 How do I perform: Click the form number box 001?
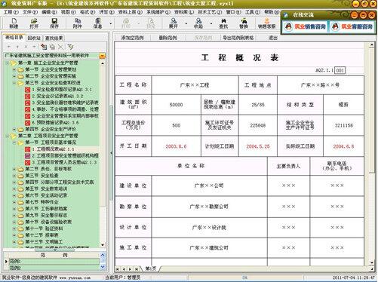340,70
